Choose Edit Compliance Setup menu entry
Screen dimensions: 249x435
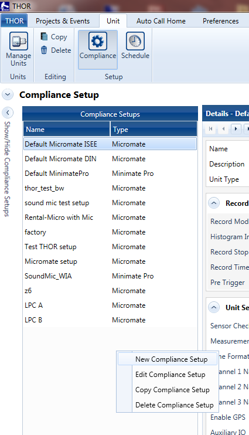[x=167, y=375]
